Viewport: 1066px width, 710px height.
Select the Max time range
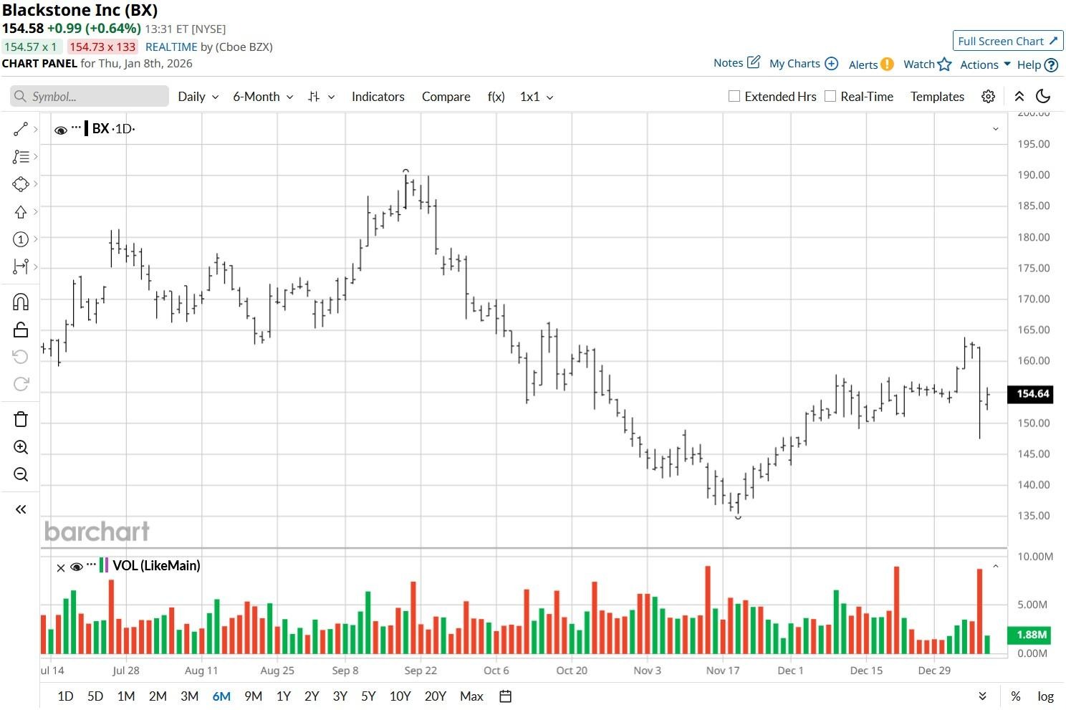[472, 696]
